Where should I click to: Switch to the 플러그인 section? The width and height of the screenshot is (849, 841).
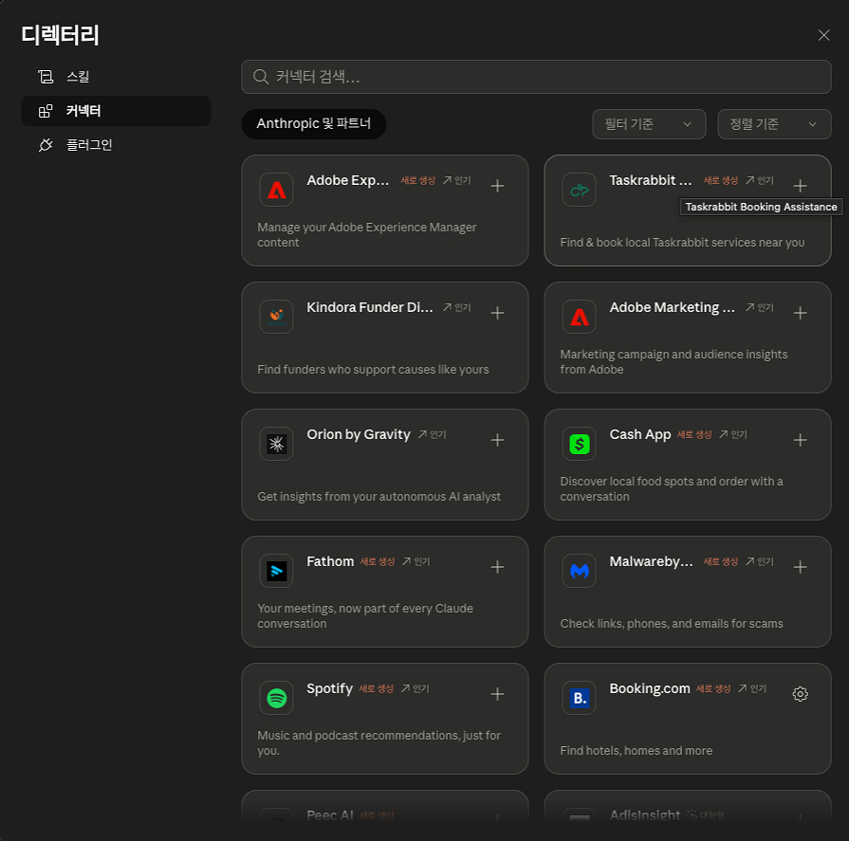point(116,145)
